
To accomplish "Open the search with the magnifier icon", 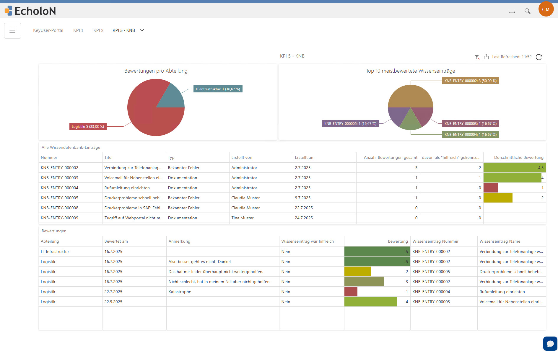I will (x=528, y=11).
